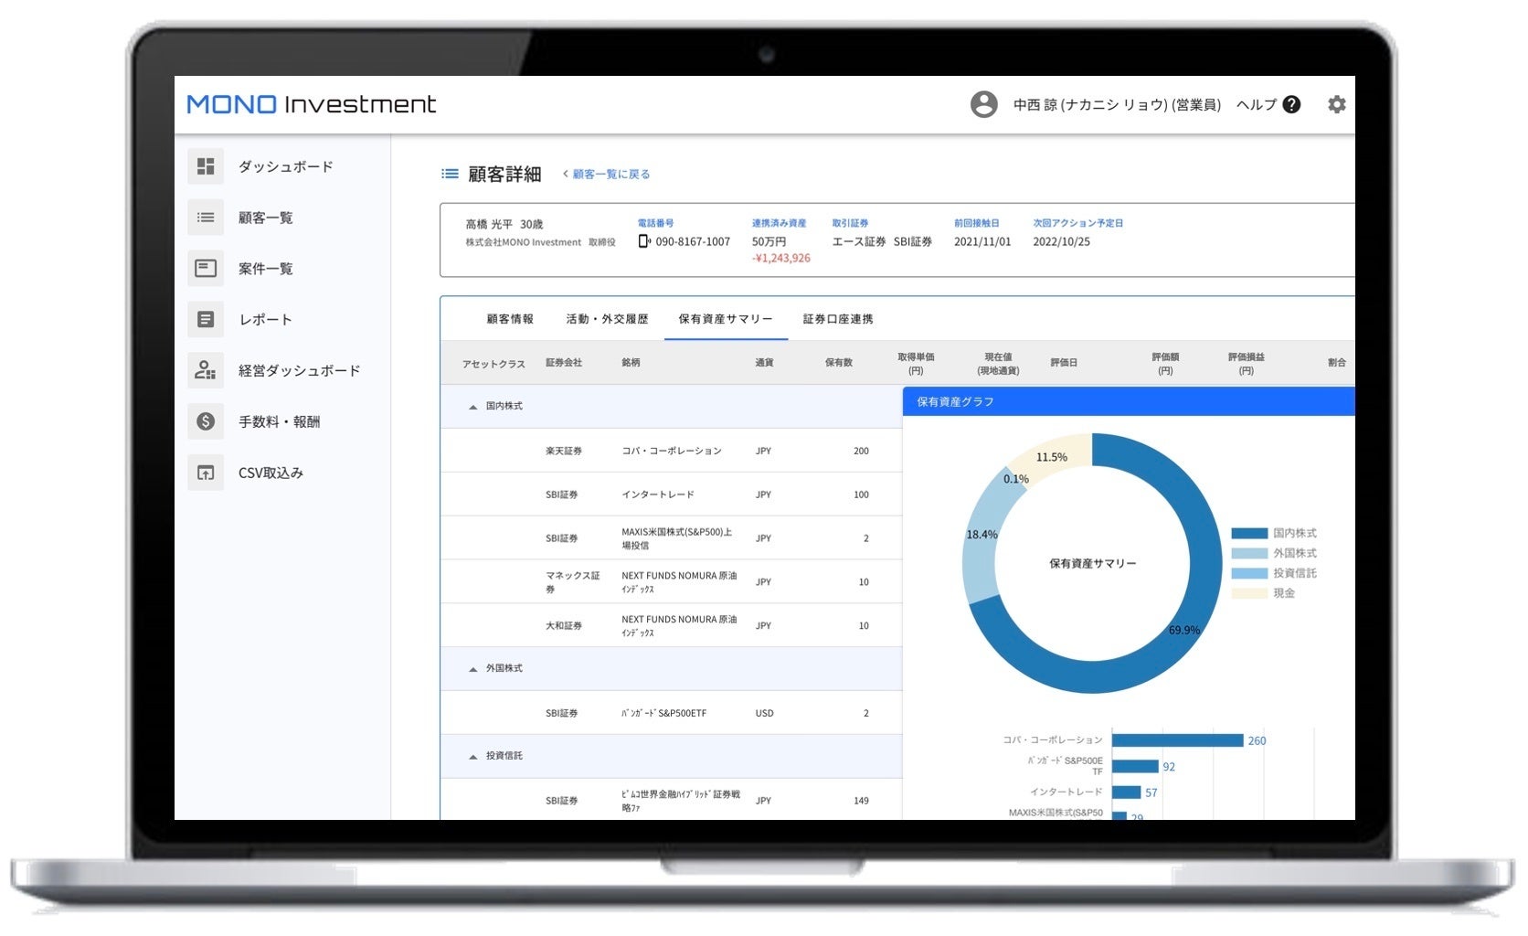1528x936 pixels.
Task: Collapse the 国内株式 group in the table
Action: [x=472, y=407]
